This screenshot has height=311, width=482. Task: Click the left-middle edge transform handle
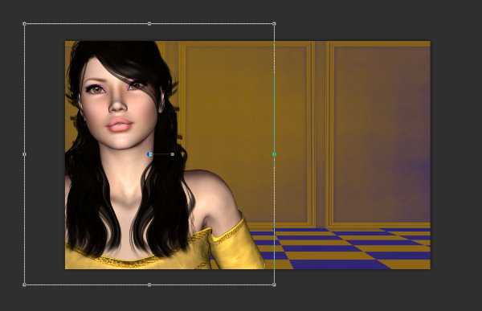click(x=24, y=154)
